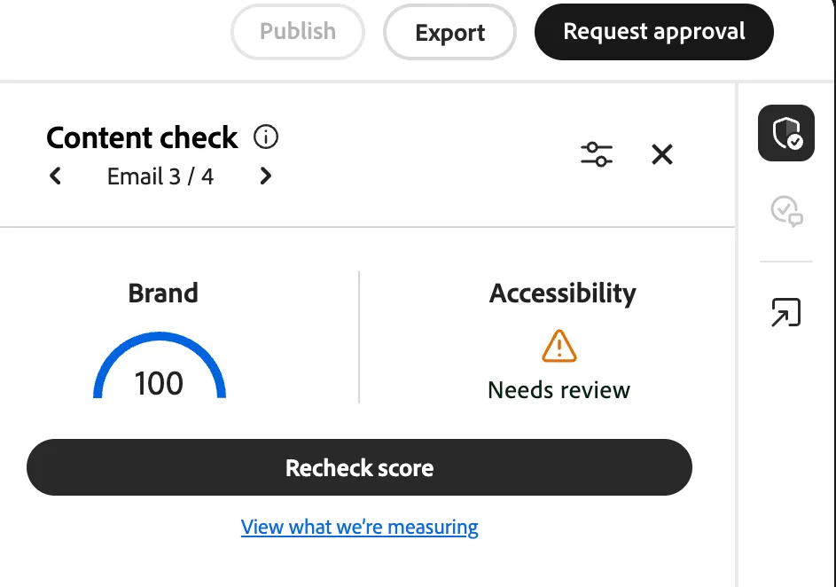Open the review comments checkmark icon in sidebar

tap(786, 211)
